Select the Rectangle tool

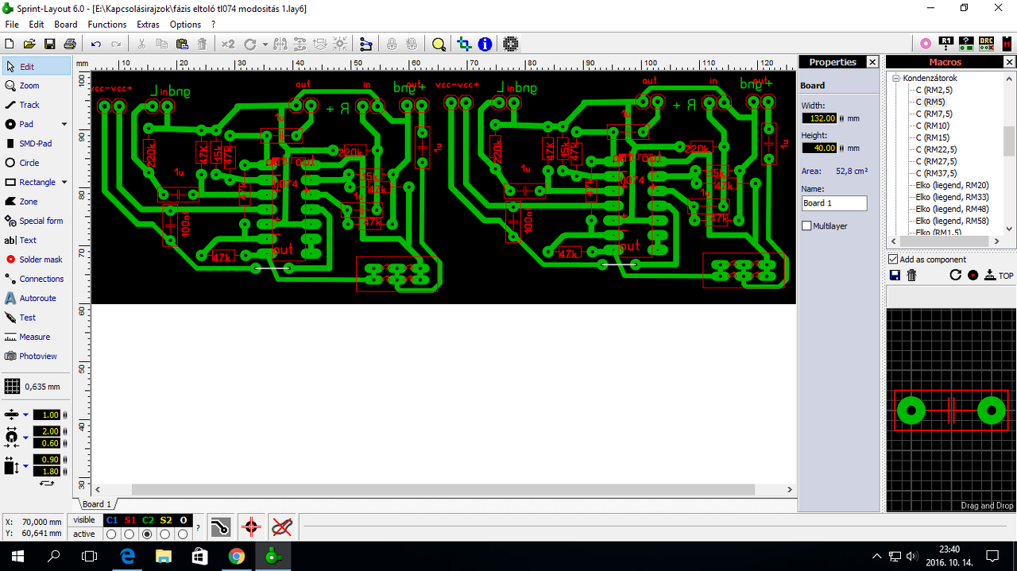pos(30,182)
